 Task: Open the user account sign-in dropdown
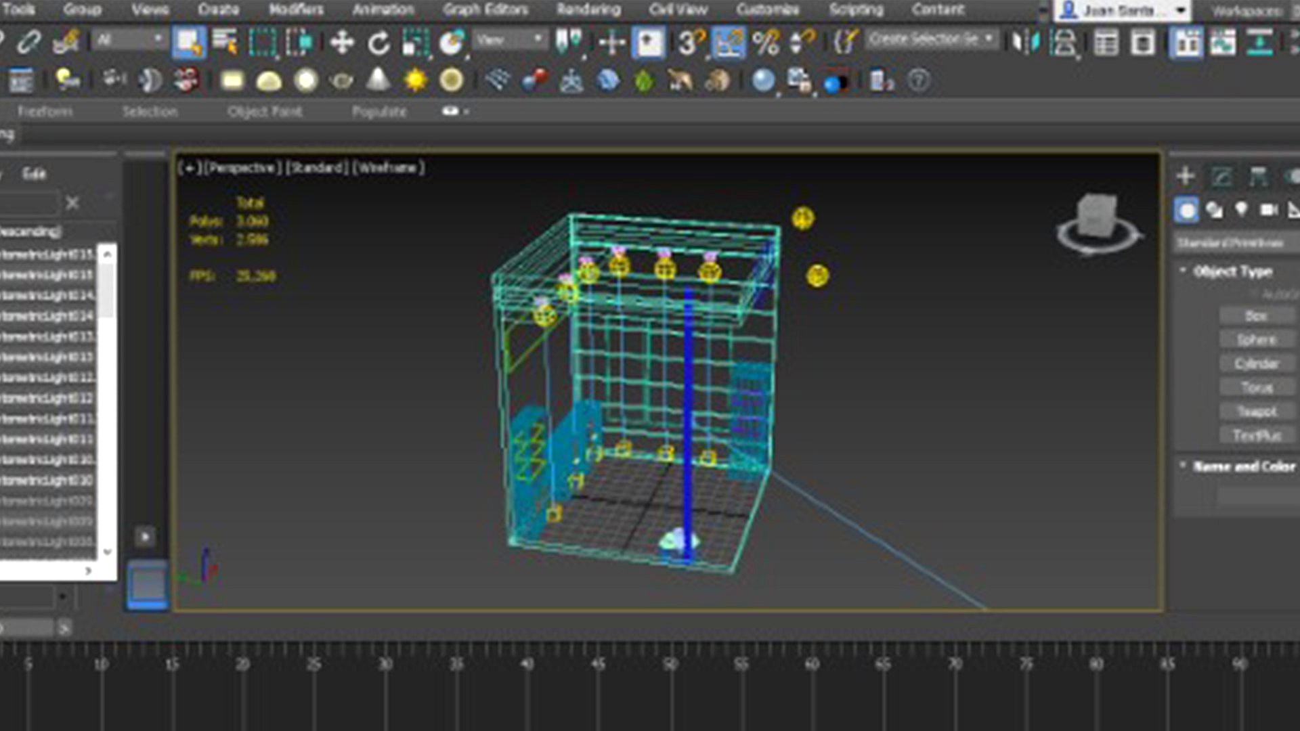point(1123,10)
